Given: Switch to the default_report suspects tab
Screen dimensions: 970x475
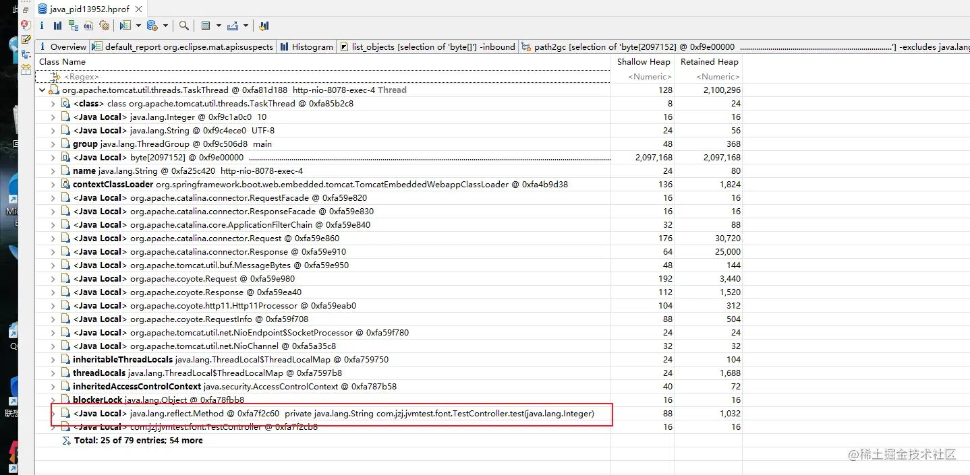Looking at the screenshot, I should [182, 46].
